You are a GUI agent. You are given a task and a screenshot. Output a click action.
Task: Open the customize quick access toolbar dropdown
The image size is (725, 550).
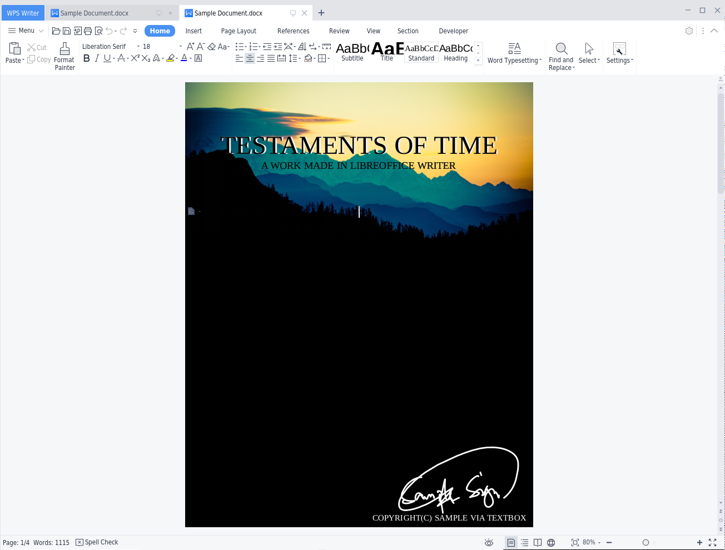tap(135, 31)
